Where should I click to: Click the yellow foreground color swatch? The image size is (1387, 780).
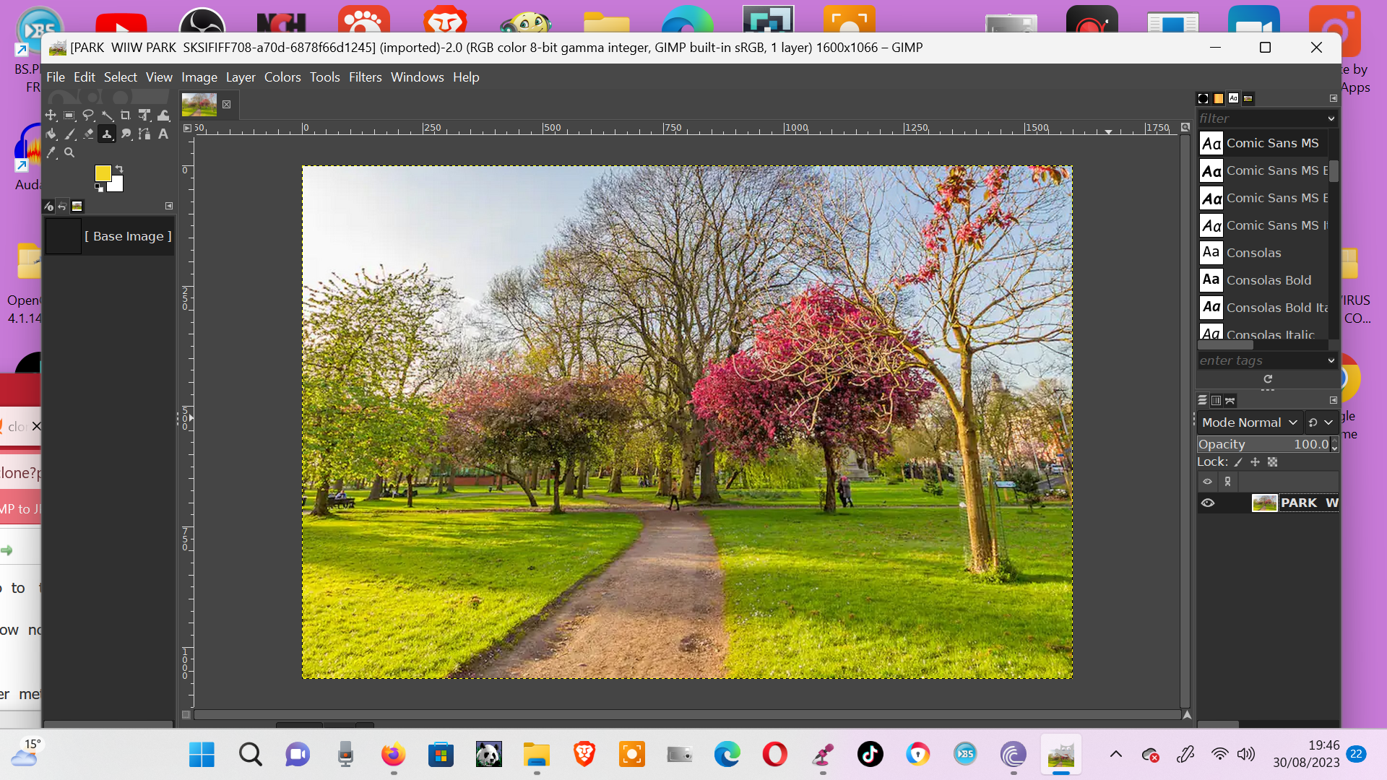[103, 173]
